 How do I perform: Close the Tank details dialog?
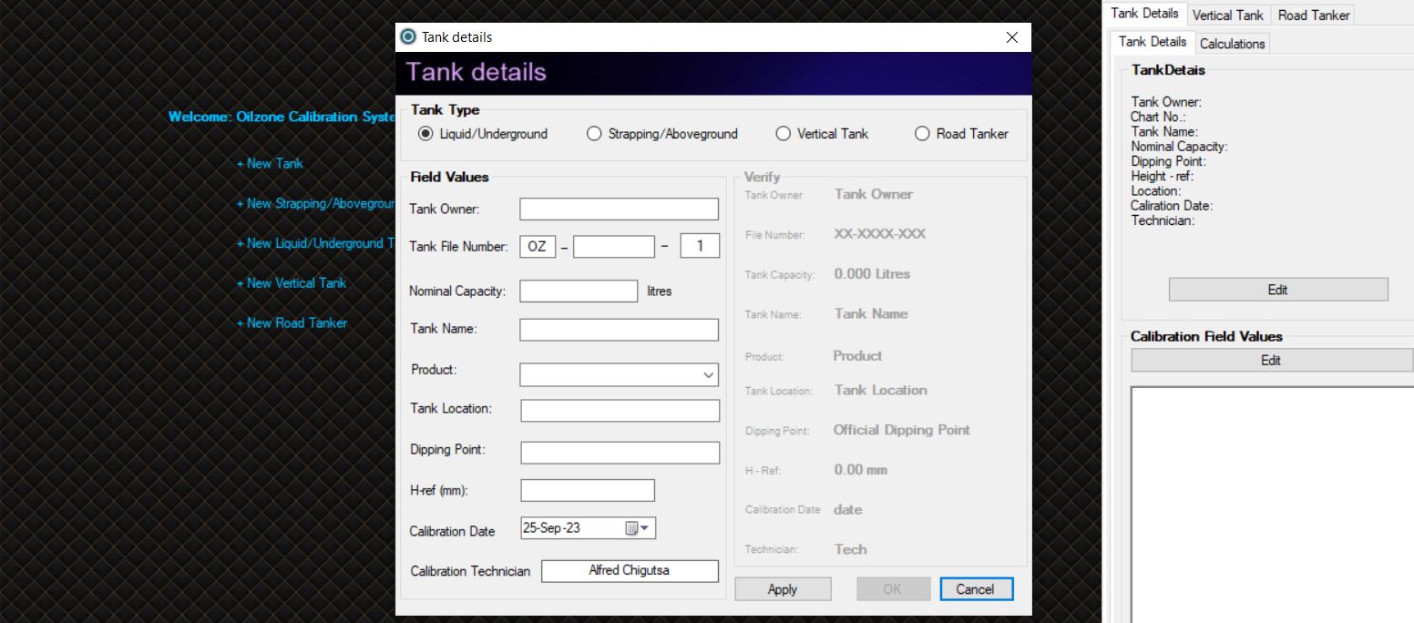pos(1011,37)
